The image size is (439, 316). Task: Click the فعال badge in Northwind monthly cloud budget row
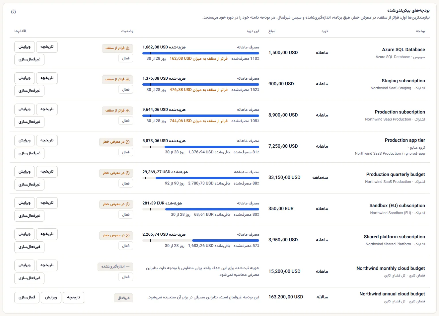coord(126,277)
